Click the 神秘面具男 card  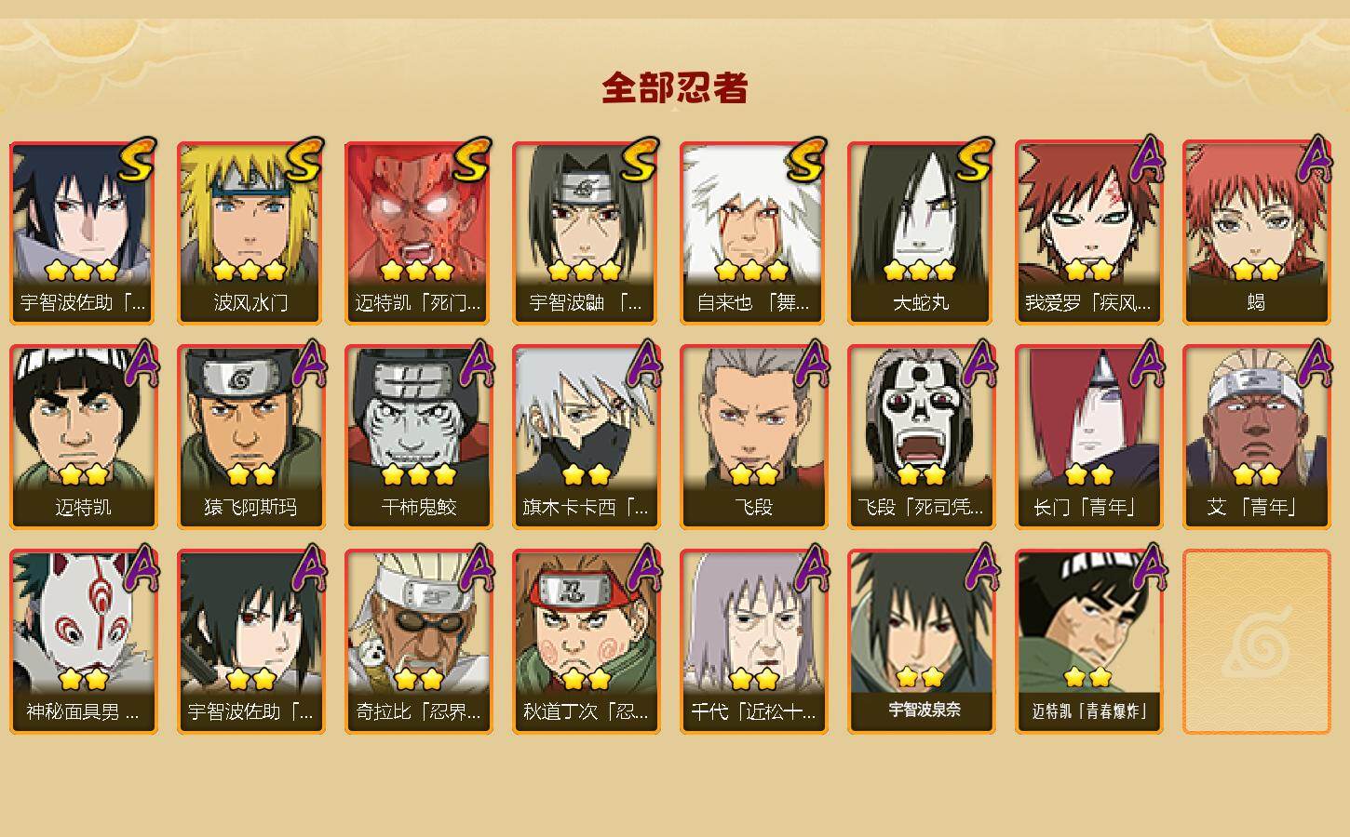tap(83, 642)
